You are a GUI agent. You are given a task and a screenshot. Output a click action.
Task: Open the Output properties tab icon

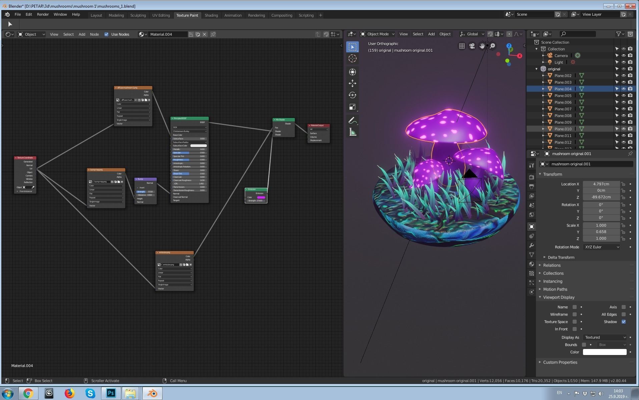(x=532, y=187)
